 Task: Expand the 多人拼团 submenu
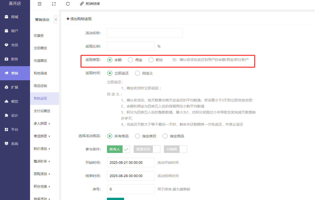coord(42,124)
